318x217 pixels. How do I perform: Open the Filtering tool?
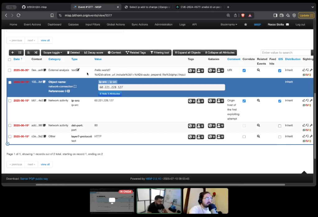click(x=159, y=53)
